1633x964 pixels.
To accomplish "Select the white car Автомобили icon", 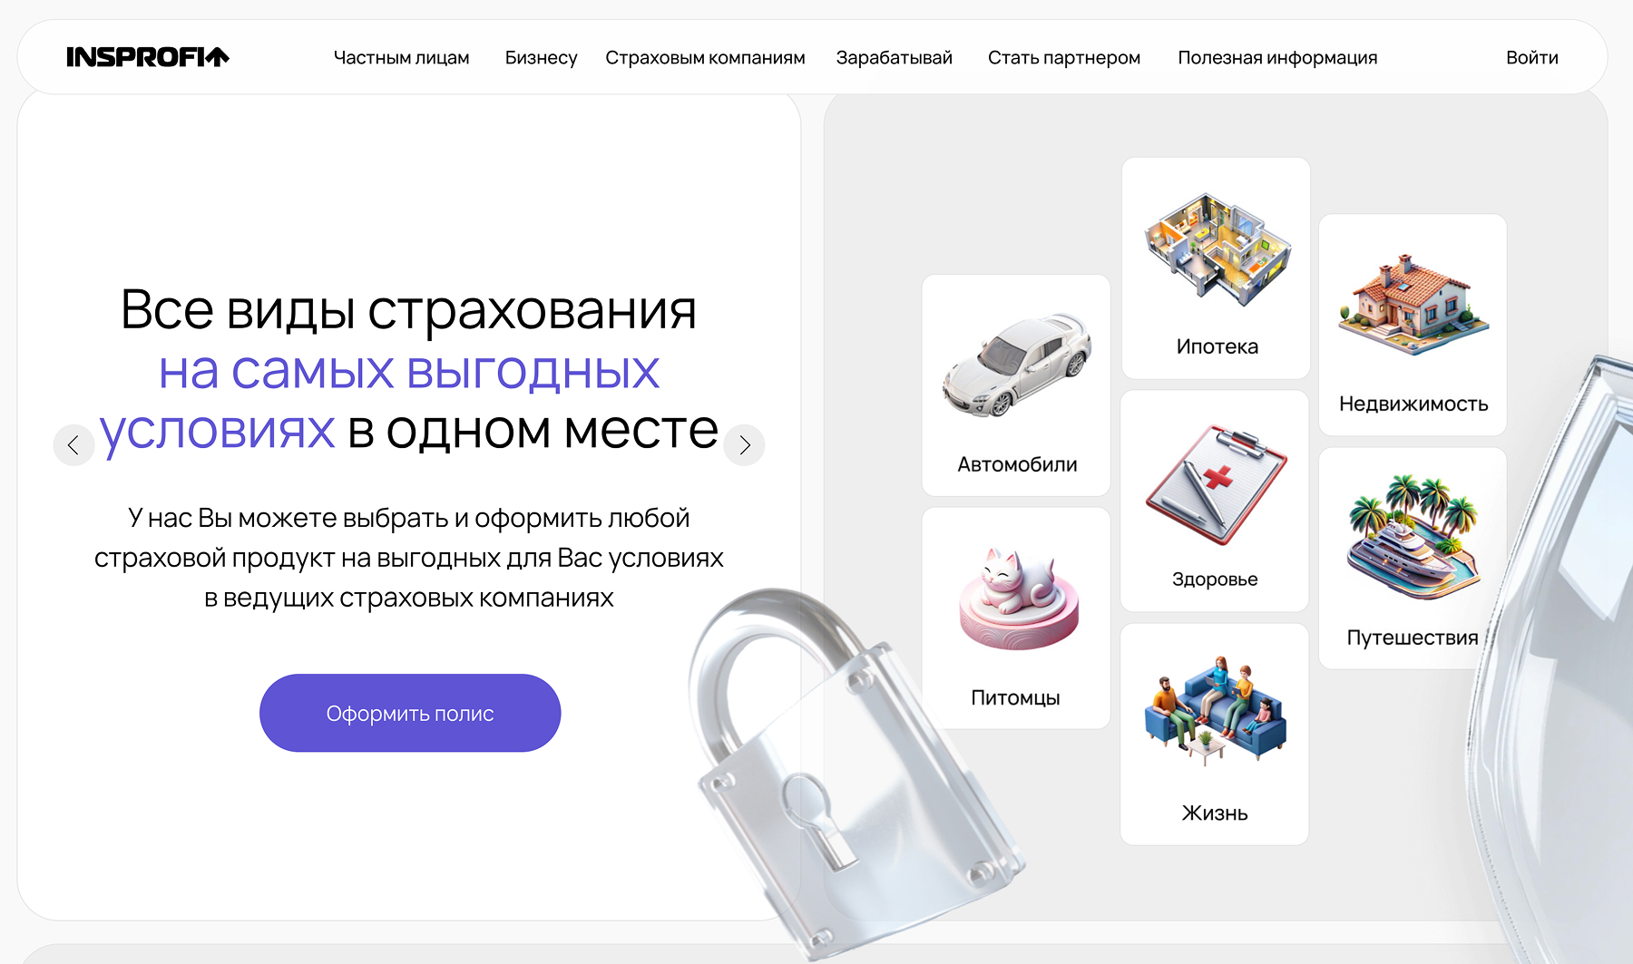I will coord(1017,365).
